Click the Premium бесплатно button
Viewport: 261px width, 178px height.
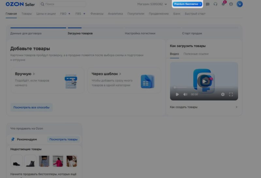click(187, 4)
